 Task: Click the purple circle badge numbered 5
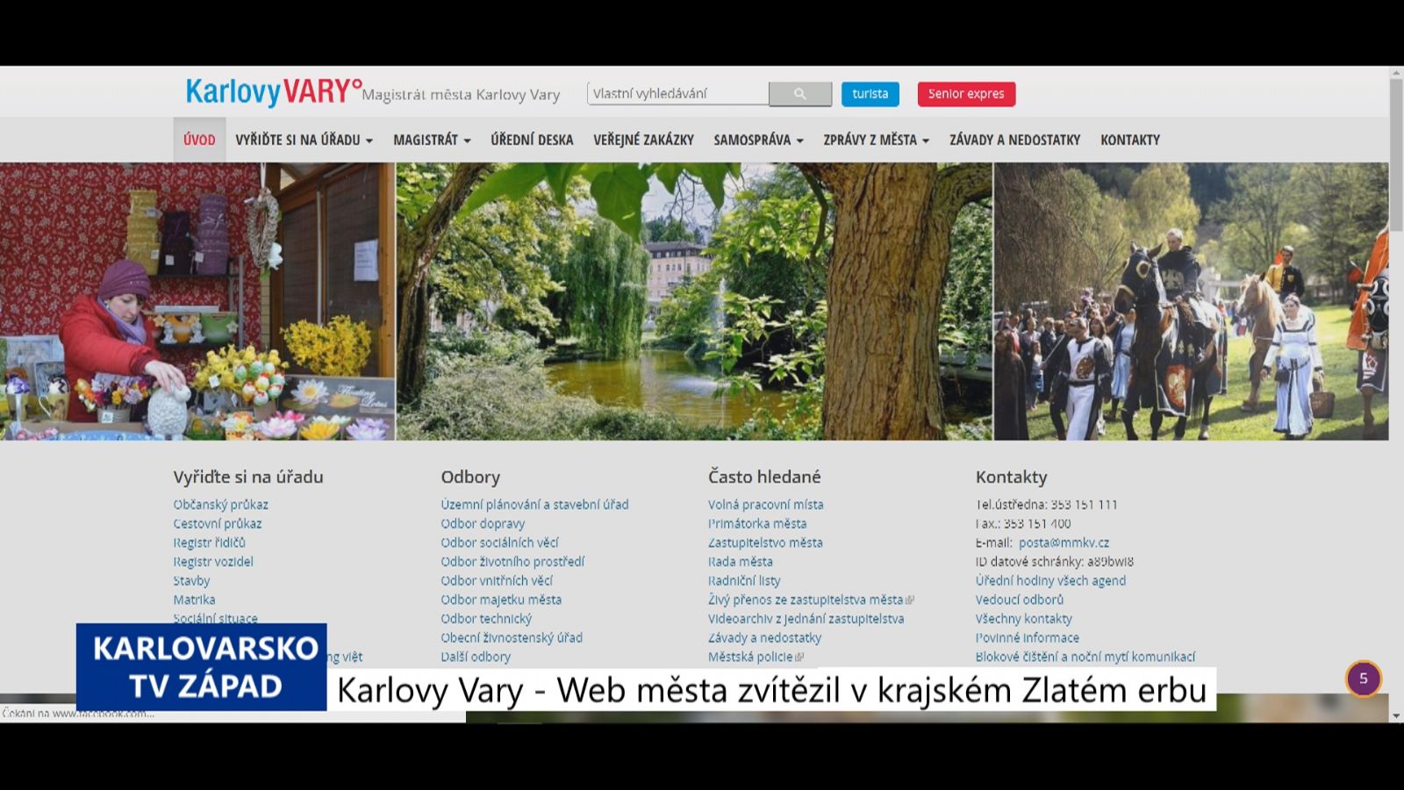point(1363,679)
